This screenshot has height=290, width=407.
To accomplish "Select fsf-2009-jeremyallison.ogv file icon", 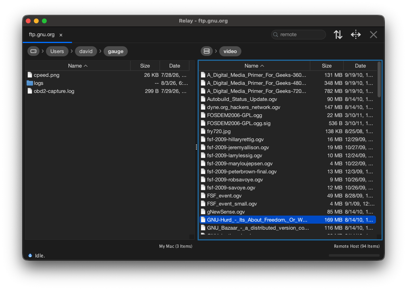I will click(203, 147).
